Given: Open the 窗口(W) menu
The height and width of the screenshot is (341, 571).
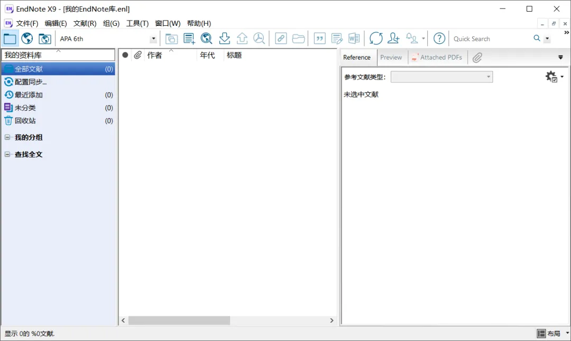Looking at the screenshot, I should tap(168, 23).
